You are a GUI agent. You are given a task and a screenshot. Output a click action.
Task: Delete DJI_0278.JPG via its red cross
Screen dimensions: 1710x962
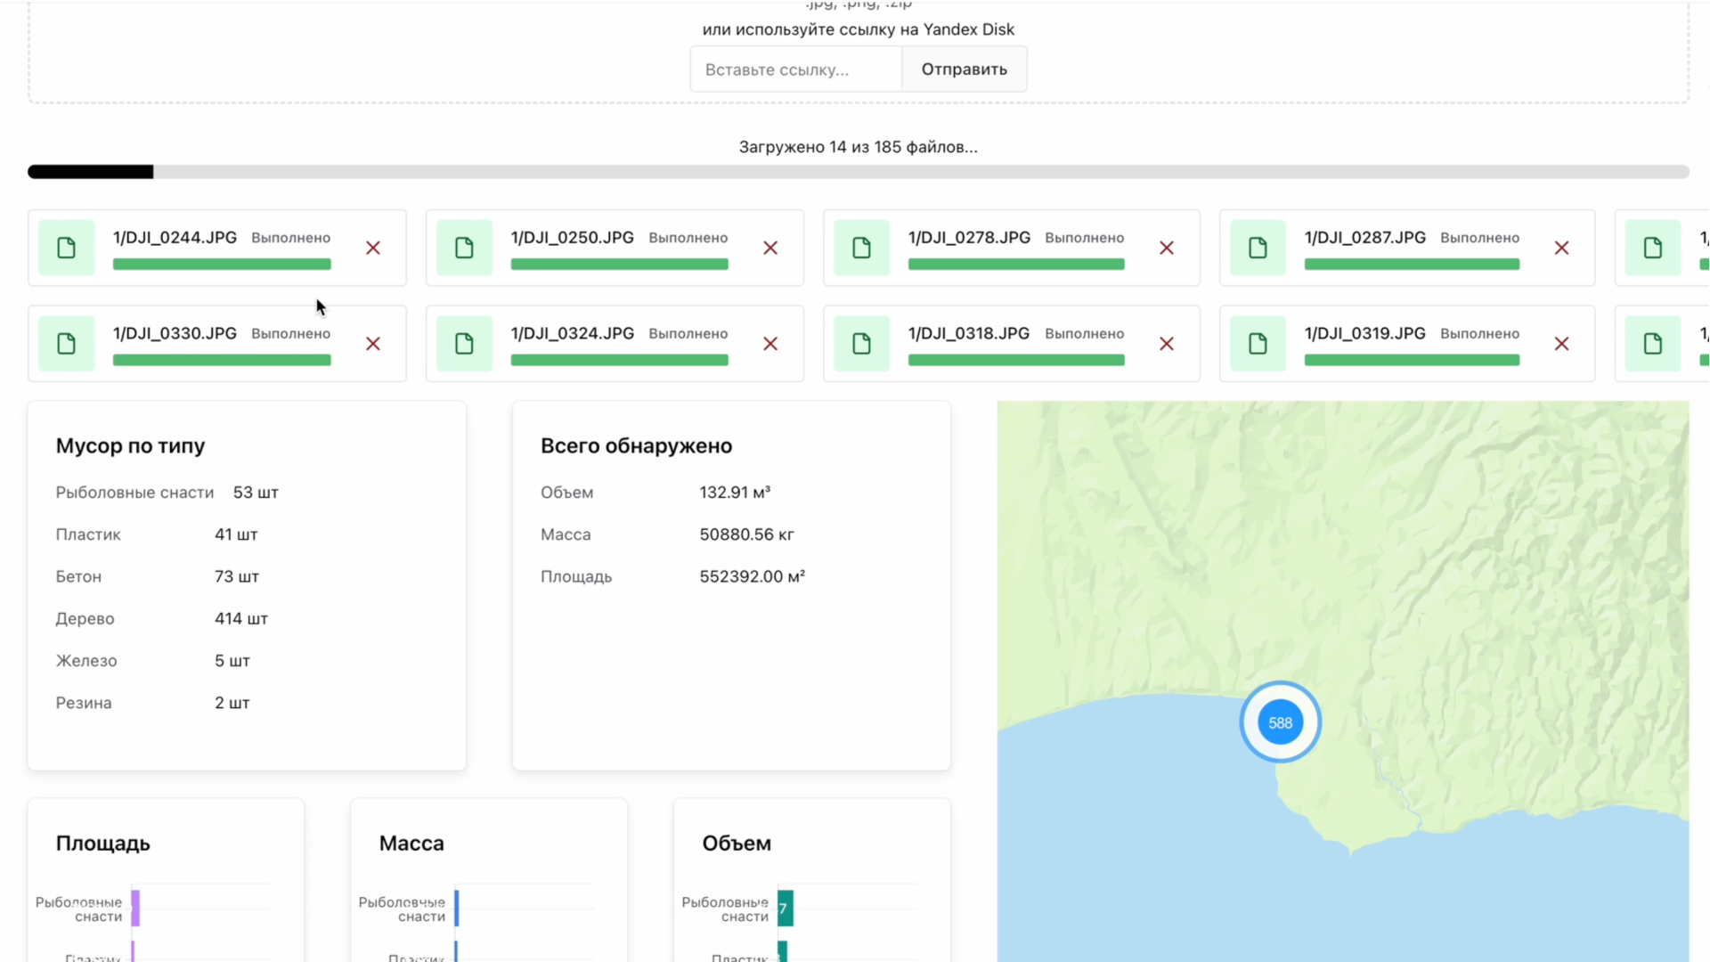[x=1167, y=248]
